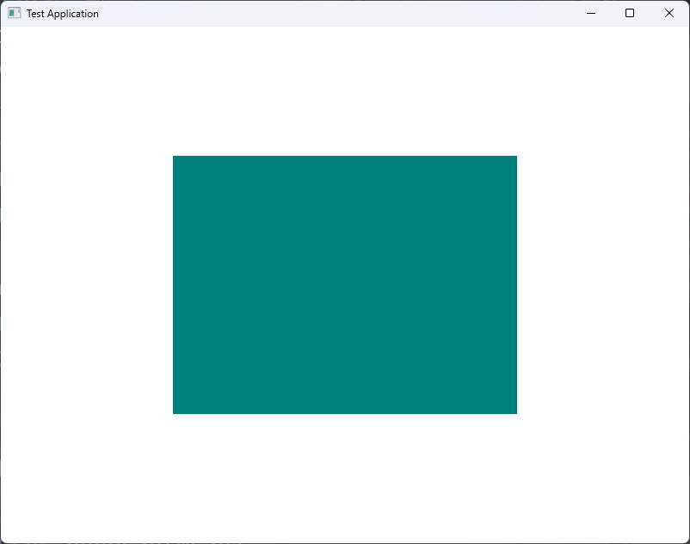Image resolution: width=690 pixels, height=544 pixels.
Task: Click the top edge of the teal rectangle
Action: point(344,157)
